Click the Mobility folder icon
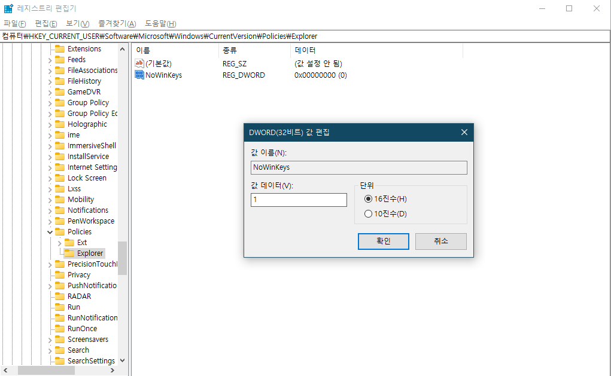 click(60, 200)
